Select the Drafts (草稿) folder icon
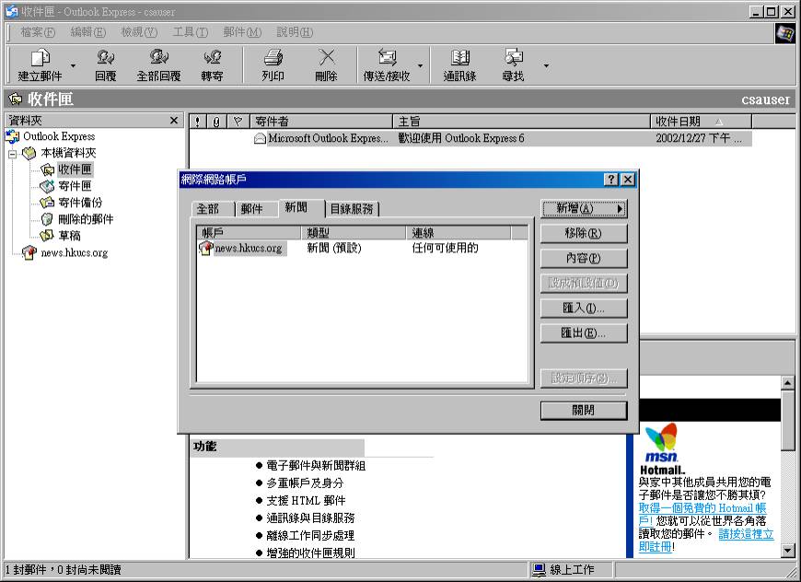 click(x=47, y=236)
